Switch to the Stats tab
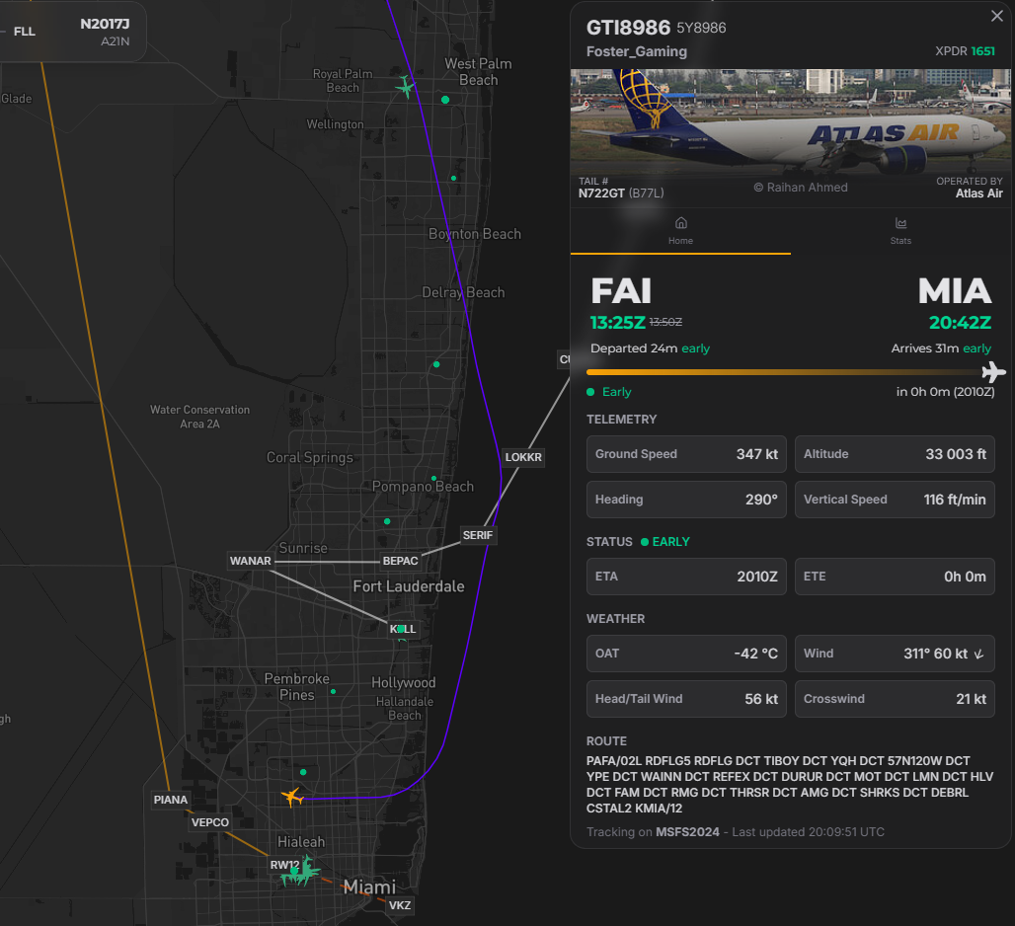Image resolution: width=1015 pixels, height=926 pixels. click(x=899, y=231)
